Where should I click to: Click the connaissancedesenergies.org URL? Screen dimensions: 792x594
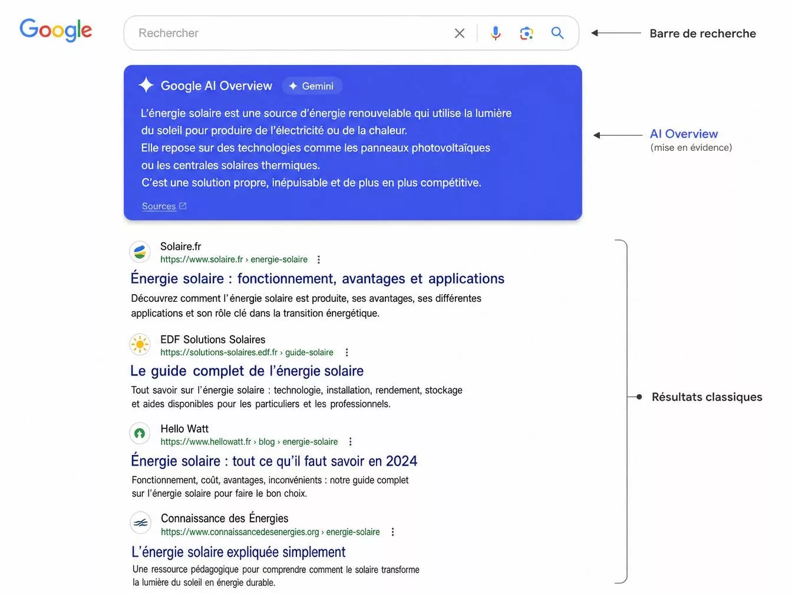pos(270,532)
